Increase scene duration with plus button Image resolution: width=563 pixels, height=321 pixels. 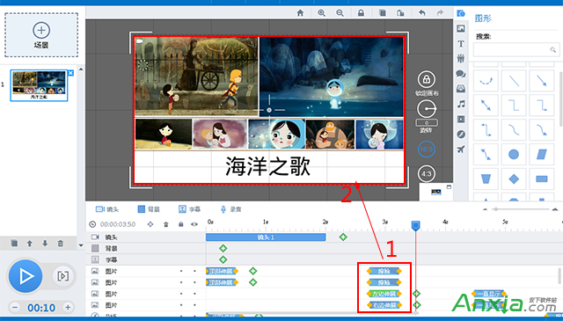pyautogui.click(x=68, y=307)
